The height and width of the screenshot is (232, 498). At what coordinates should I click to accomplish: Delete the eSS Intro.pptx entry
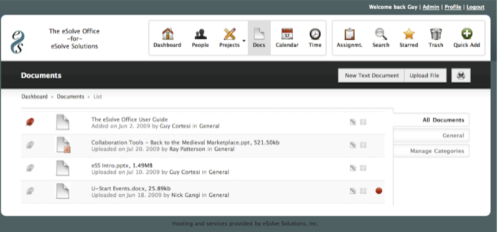click(x=363, y=168)
